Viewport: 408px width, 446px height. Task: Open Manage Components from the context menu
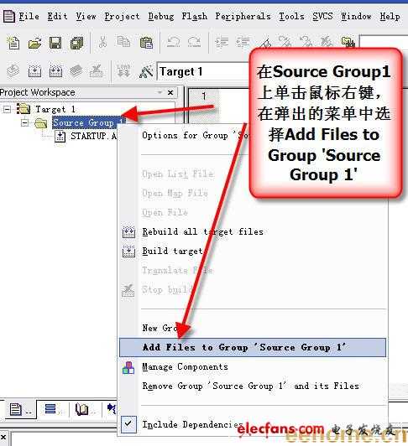(x=186, y=367)
